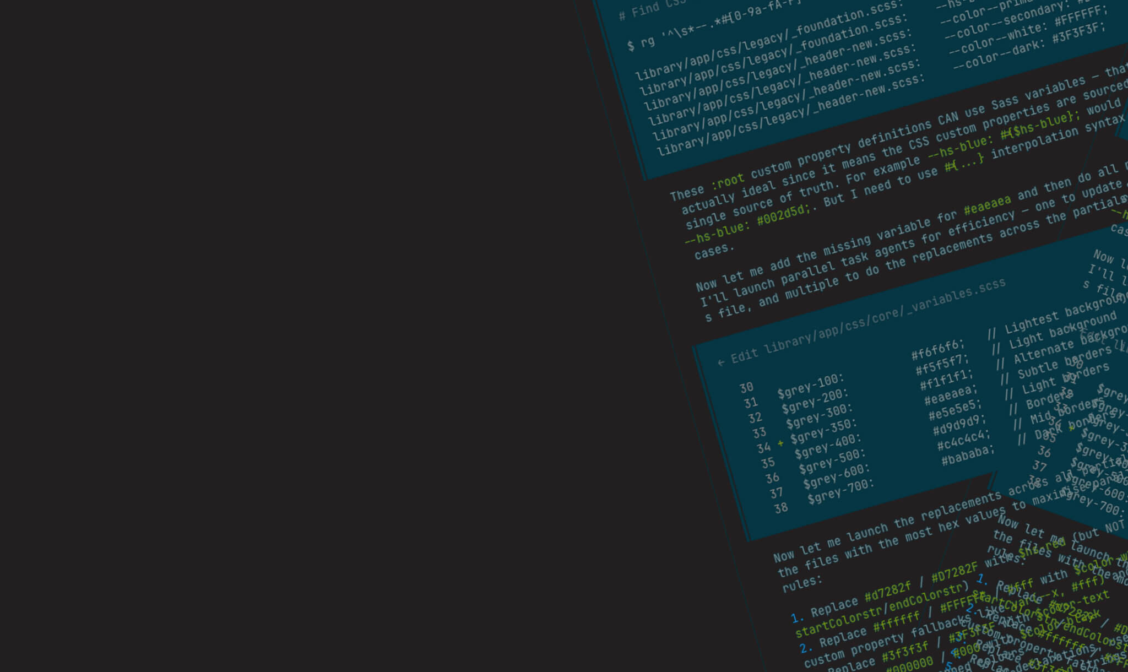Click the blue list number 2 before Replace
The image size is (1128, 672).
pos(806,648)
